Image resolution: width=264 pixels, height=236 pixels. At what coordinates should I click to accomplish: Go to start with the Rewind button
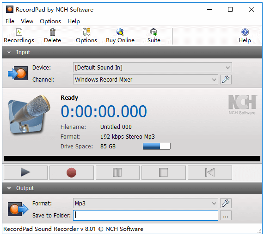210,172
